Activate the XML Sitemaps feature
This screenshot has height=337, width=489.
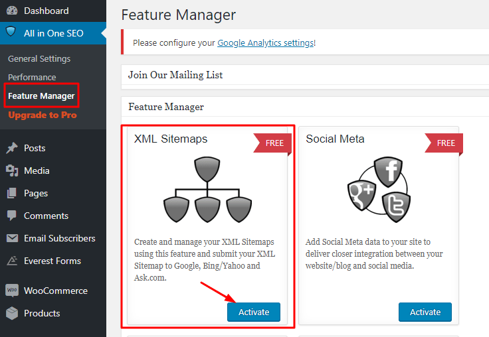click(x=254, y=312)
